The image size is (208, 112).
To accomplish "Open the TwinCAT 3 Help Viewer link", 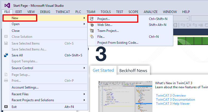I will tap(173, 104).
